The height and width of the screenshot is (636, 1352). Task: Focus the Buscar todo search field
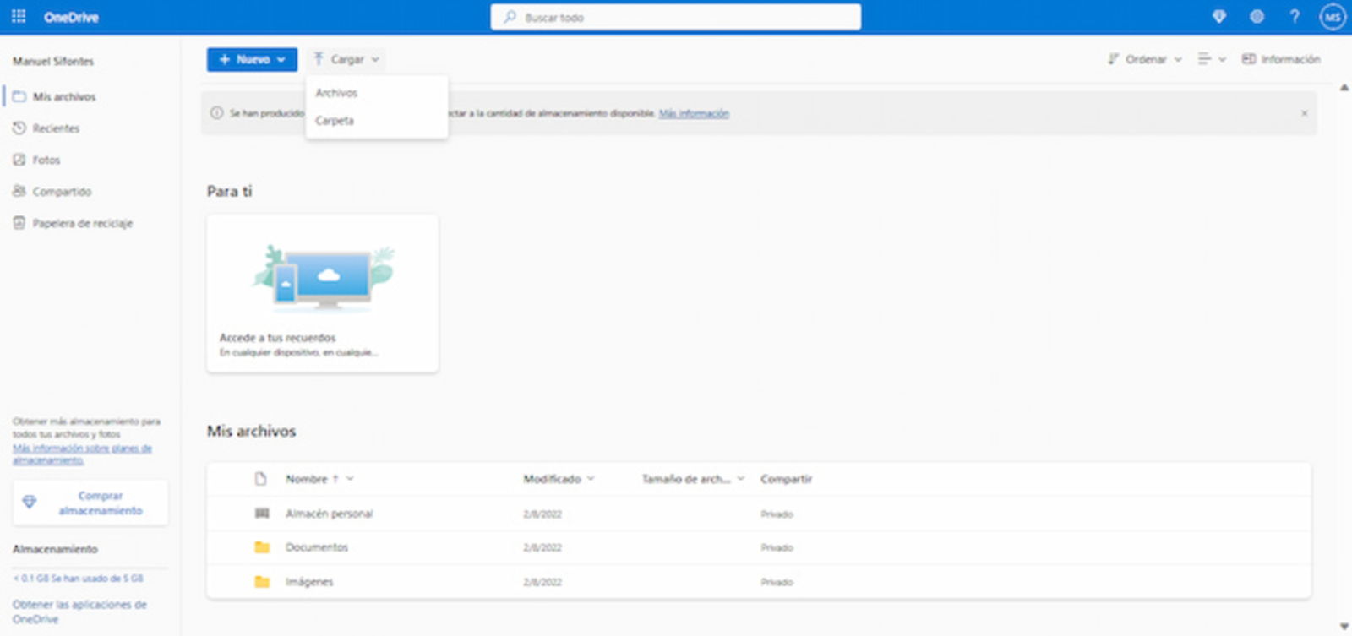675,17
